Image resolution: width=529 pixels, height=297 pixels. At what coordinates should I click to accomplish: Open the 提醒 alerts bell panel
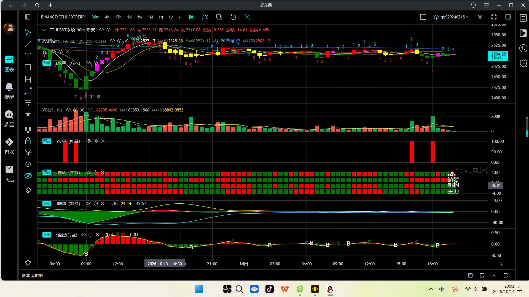point(9,91)
